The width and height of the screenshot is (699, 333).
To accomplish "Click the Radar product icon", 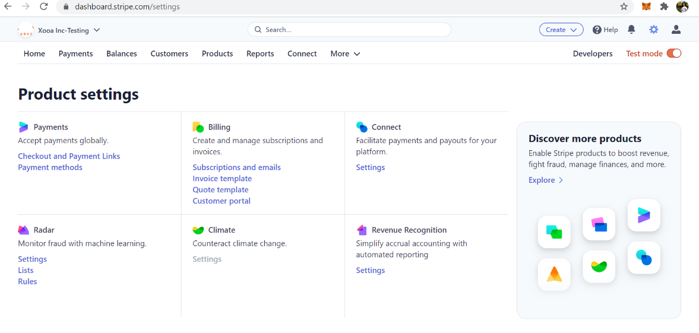I will (x=24, y=230).
